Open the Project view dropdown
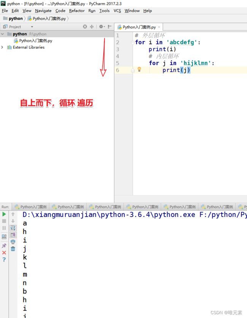Viewport: 247px width, 318px height. pos(32,27)
